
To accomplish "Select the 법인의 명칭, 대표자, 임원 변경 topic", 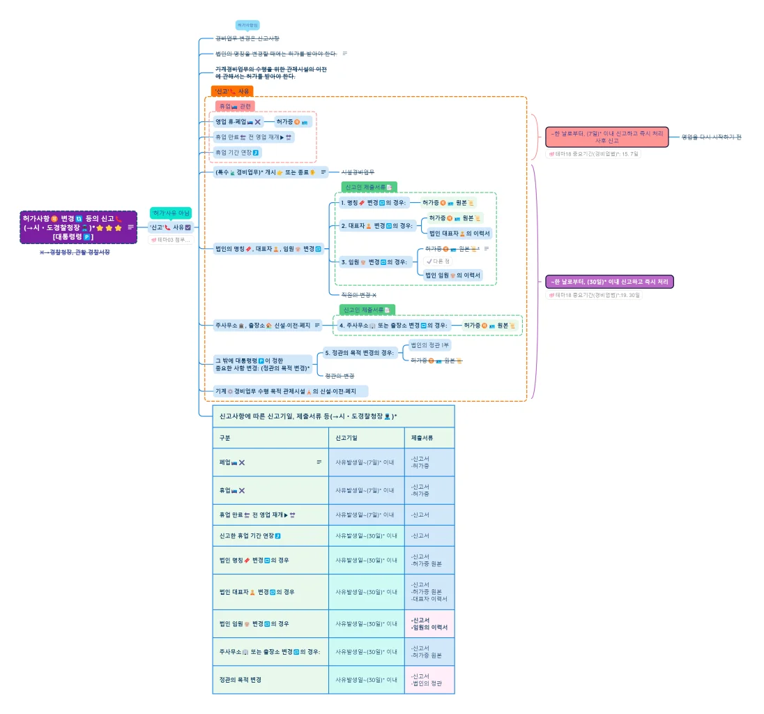I will point(268,248).
